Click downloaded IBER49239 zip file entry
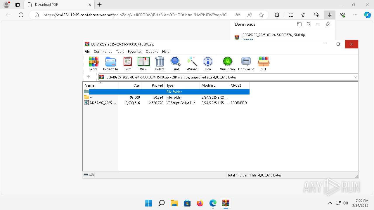Screen dimensions: 374x210 (273, 35)
